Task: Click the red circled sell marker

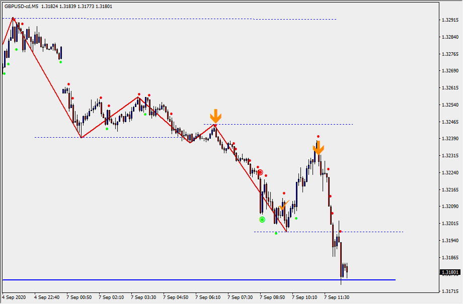Action: pos(260,172)
